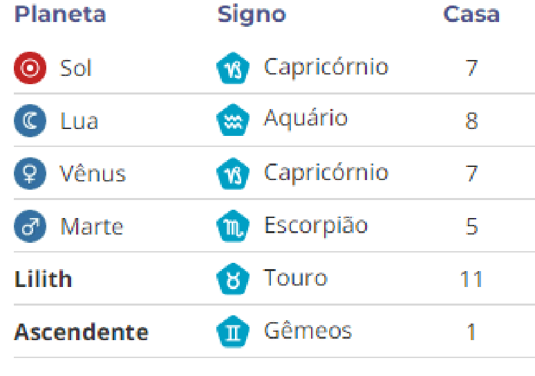Click the Signo column header
Screen dimensions: 535x376
(x=252, y=14)
